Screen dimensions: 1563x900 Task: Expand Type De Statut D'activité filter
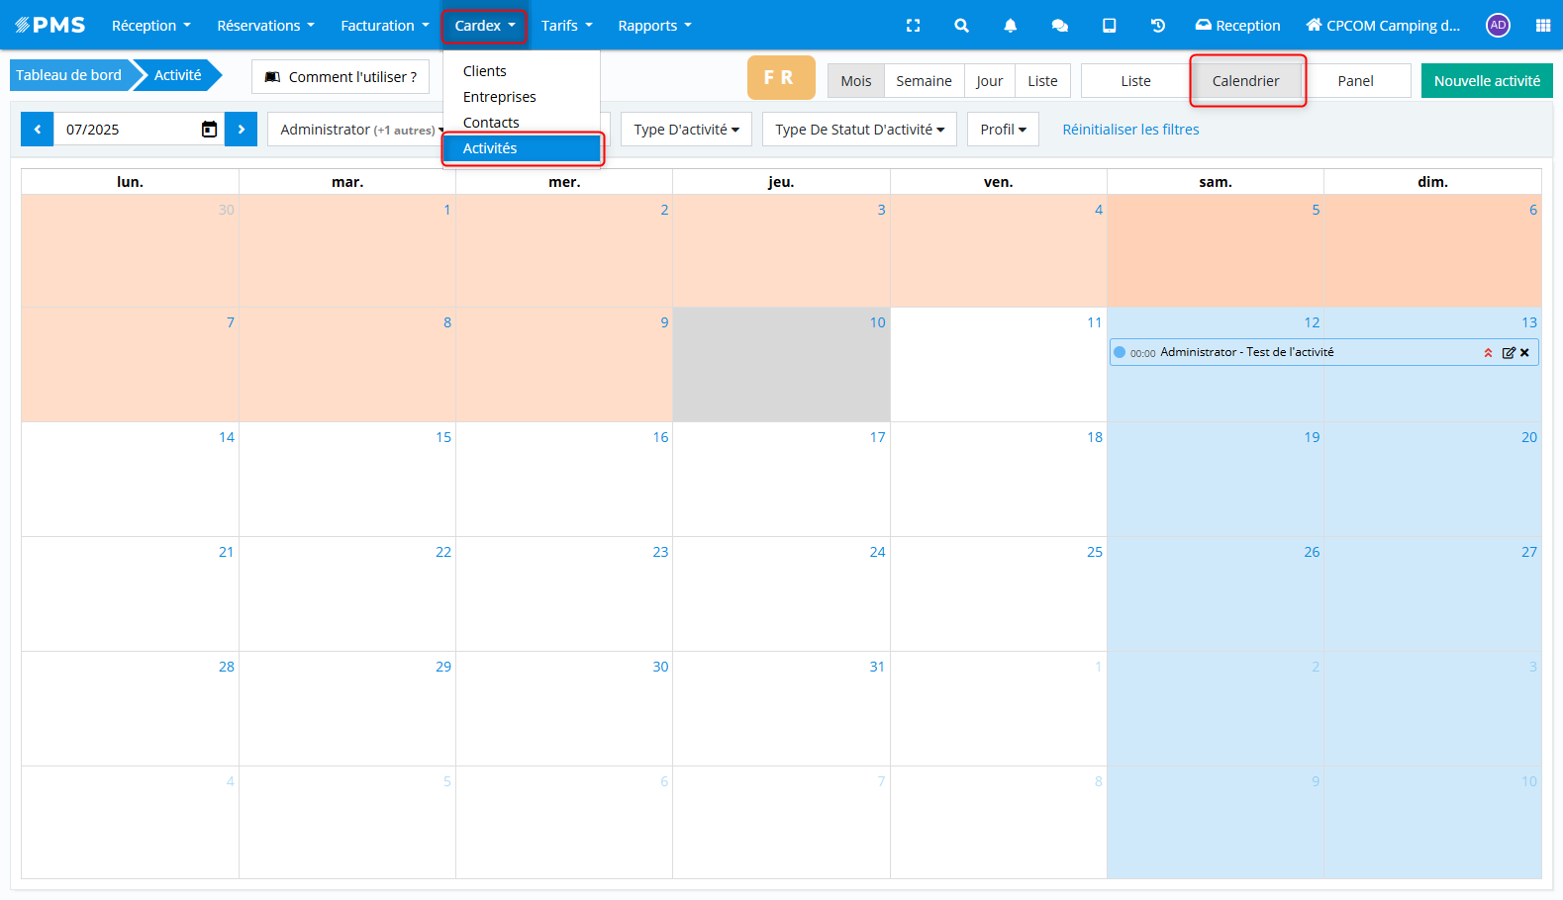(858, 130)
